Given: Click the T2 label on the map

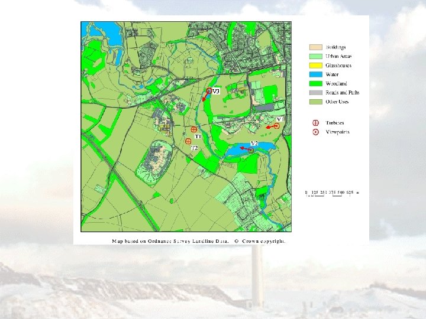Looking at the screenshot, I should tap(194, 148).
